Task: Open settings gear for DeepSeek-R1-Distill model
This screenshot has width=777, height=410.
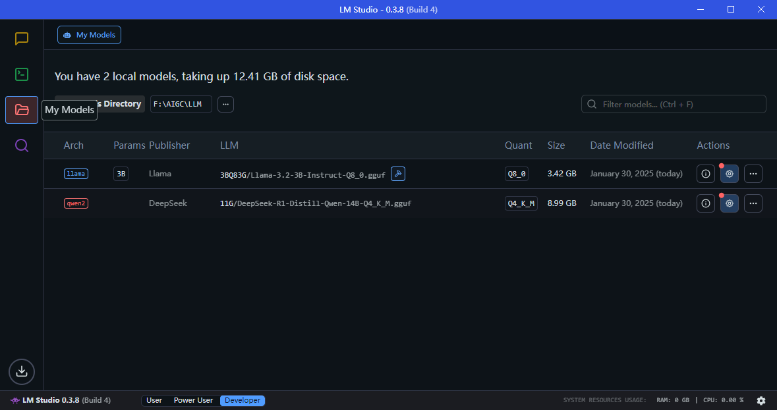Action: (730, 203)
